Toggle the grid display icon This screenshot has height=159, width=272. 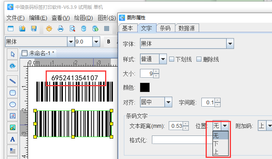107,28
